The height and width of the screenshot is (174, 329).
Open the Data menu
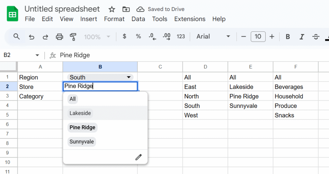coord(138,19)
